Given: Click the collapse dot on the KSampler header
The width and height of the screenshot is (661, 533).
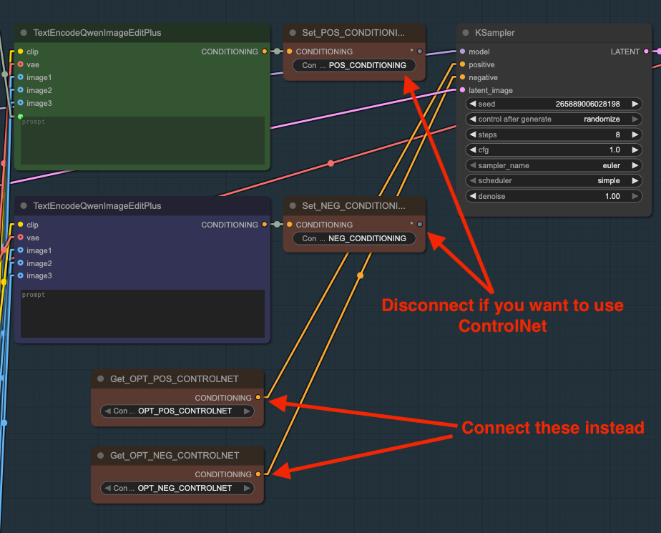Looking at the screenshot, I should [466, 33].
